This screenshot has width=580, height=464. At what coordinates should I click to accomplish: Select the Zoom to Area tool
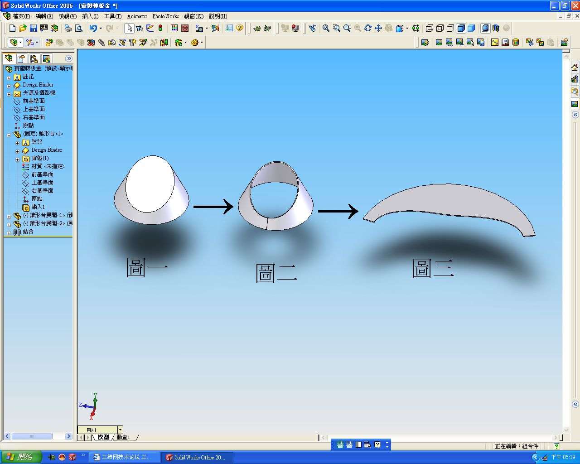(x=336, y=28)
